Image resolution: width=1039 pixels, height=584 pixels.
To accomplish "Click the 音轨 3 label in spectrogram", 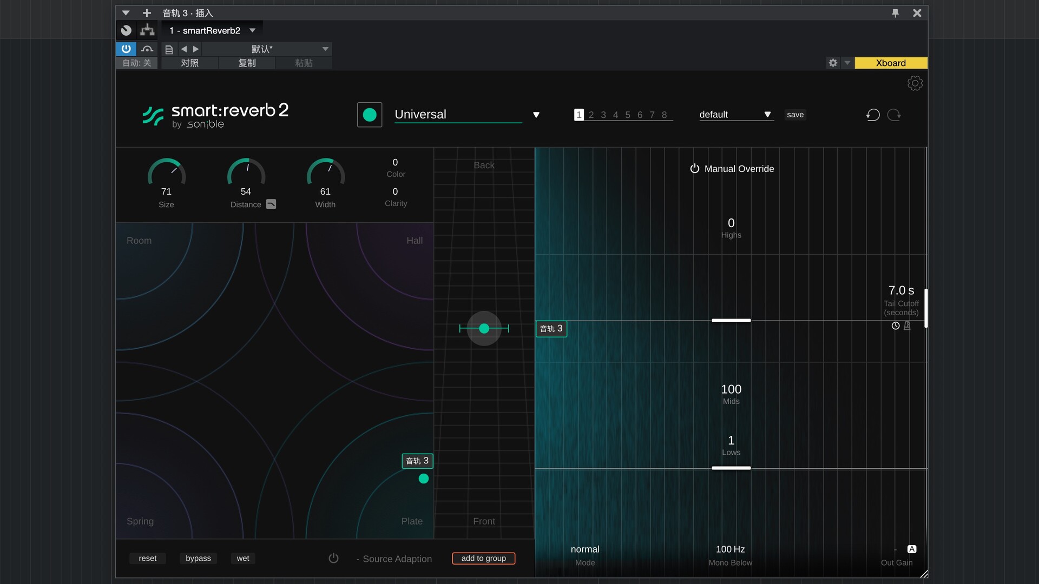I will click(x=551, y=329).
